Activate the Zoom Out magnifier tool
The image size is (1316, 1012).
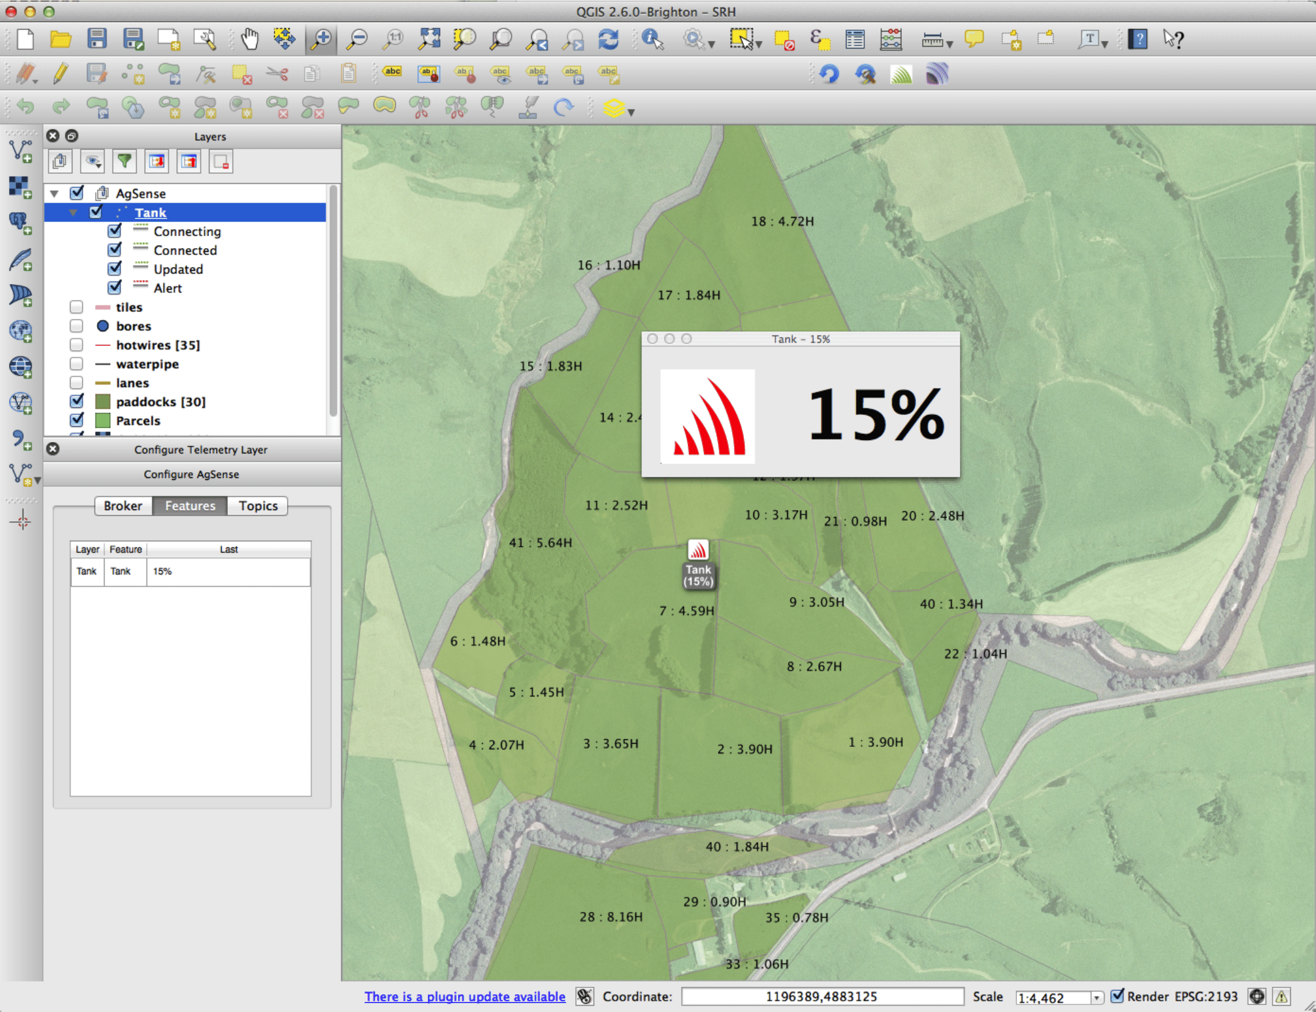(x=357, y=39)
